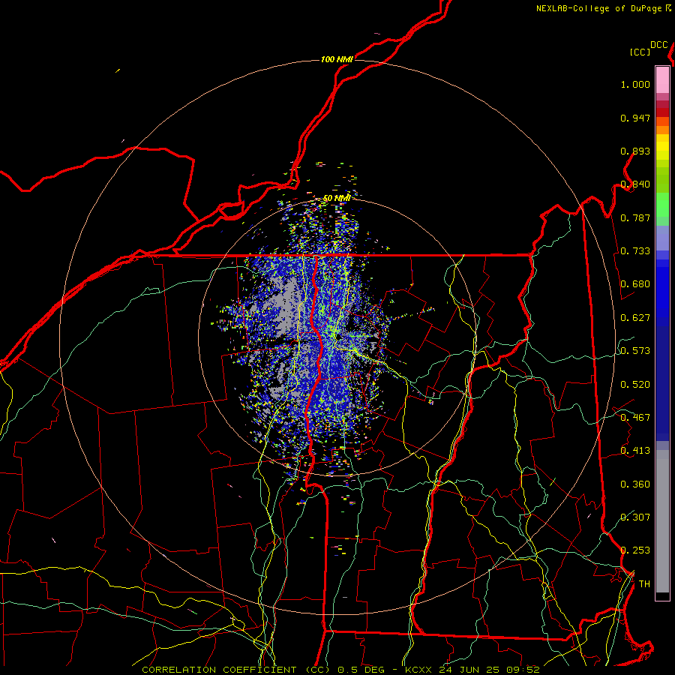Click the 0.840 scale value
This screenshot has width=675, height=675.
tap(635, 184)
